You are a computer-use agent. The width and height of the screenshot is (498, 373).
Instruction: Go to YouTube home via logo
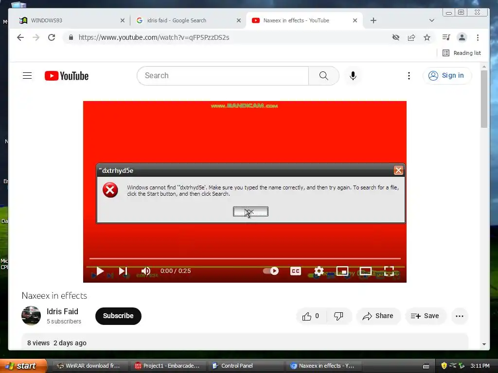click(x=67, y=76)
